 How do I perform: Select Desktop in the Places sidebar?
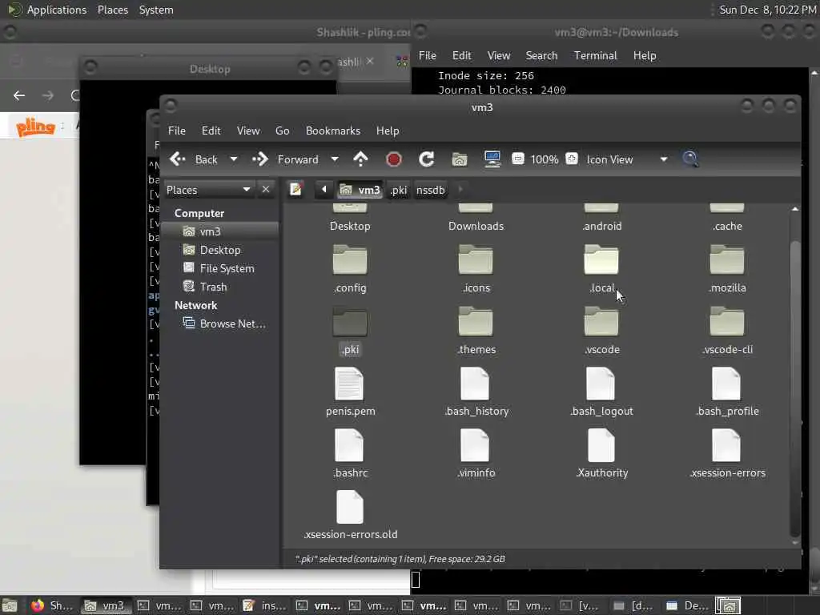click(x=219, y=250)
